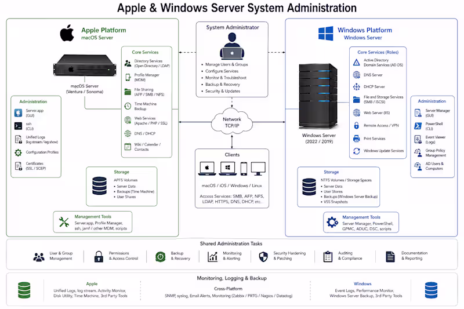Click the Event Viewer logs icon
The height and width of the screenshot is (309, 464).
click(418, 139)
